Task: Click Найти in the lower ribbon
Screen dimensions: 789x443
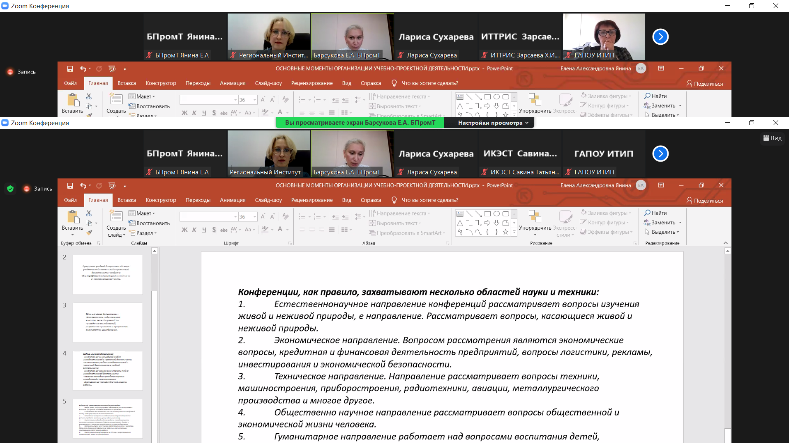Action: (x=655, y=213)
